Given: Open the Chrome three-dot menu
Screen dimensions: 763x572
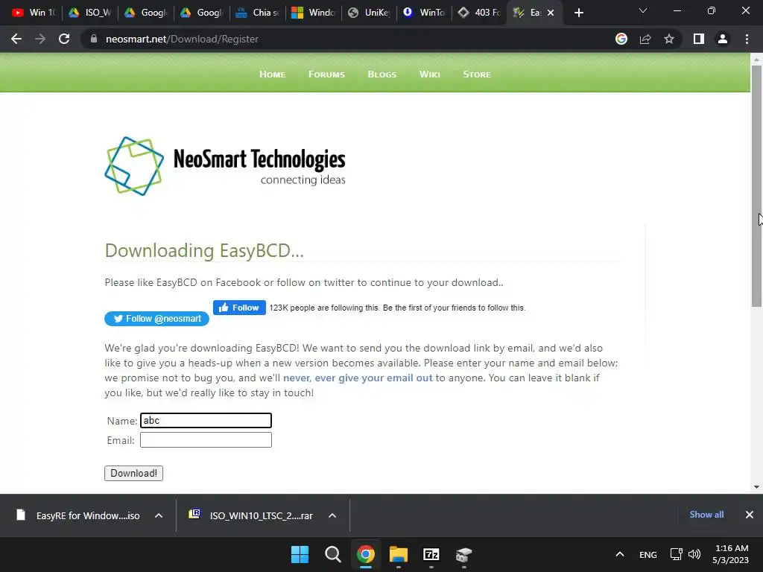Looking at the screenshot, I should coord(747,39).
